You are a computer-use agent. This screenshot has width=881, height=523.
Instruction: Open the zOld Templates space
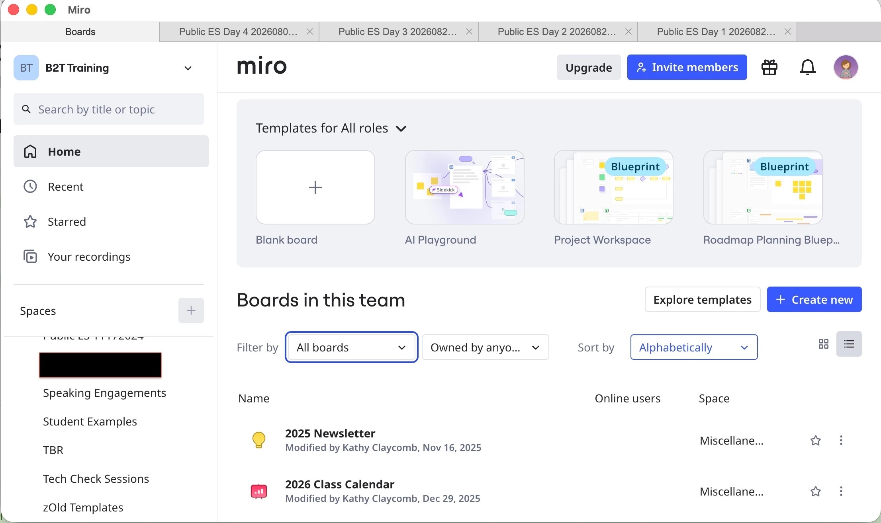point(83,508)
